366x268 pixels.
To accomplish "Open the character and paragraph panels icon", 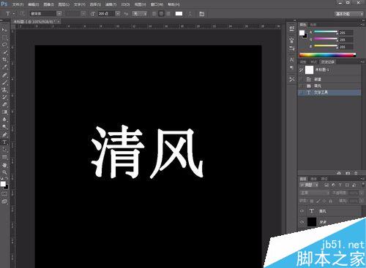I will (x=201, y=14).
